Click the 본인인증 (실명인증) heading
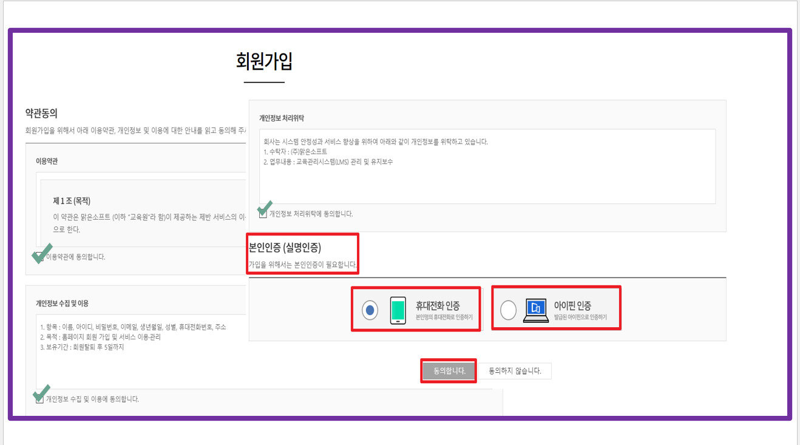This screenshot has height=445, width=800. 285,247
